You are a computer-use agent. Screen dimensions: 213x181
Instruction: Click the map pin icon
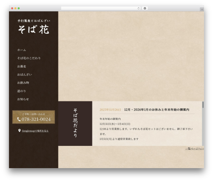coord(20,131)
